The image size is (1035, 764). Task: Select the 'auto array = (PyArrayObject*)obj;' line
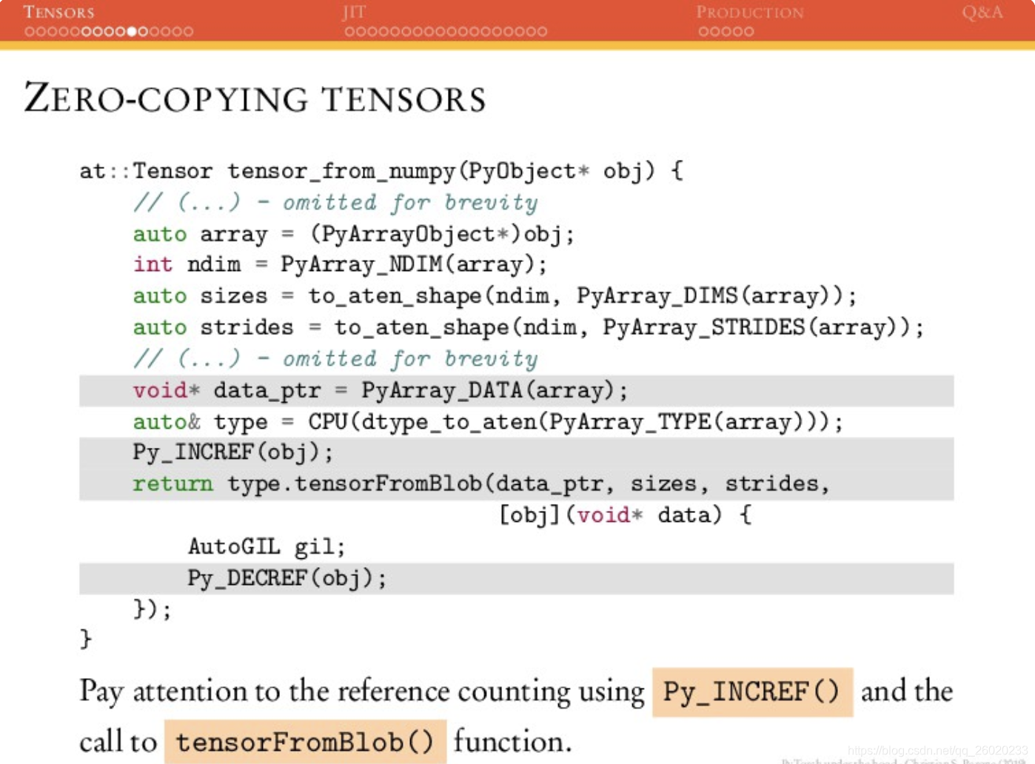[x=353, y=234]
